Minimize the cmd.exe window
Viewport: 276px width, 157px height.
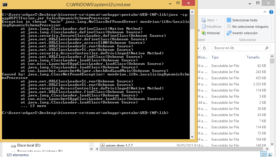point(170,3)
